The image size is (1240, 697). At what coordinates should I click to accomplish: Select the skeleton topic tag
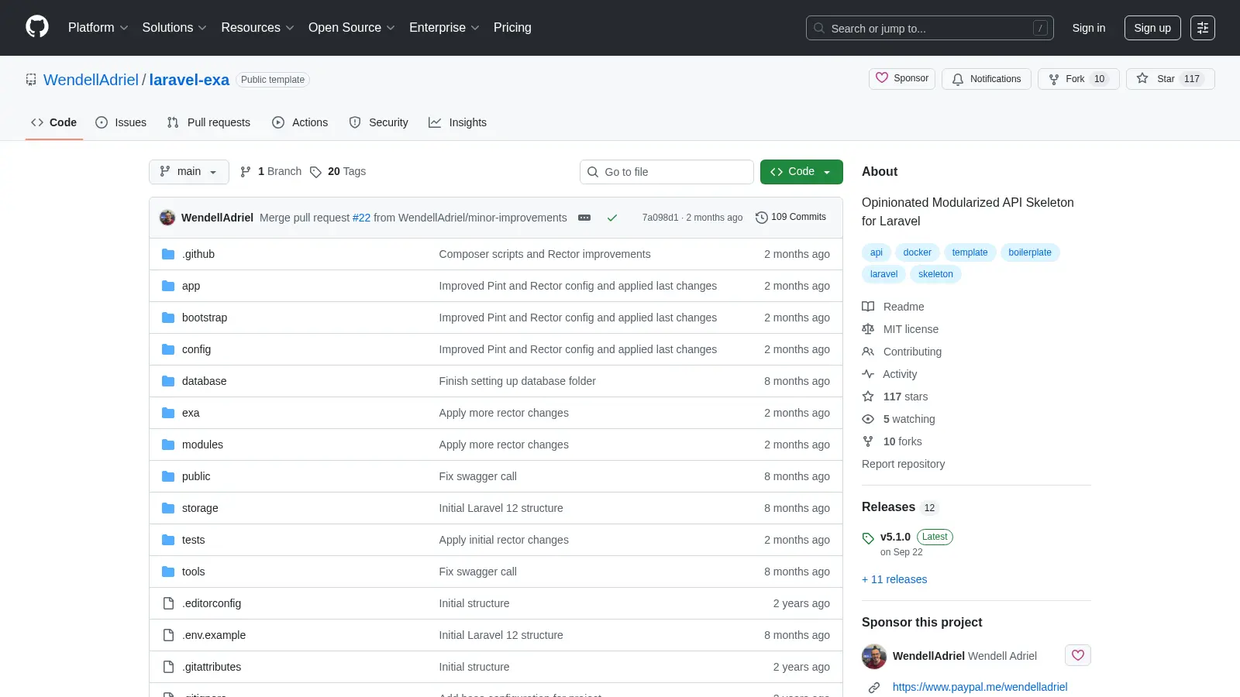point(935,274)
